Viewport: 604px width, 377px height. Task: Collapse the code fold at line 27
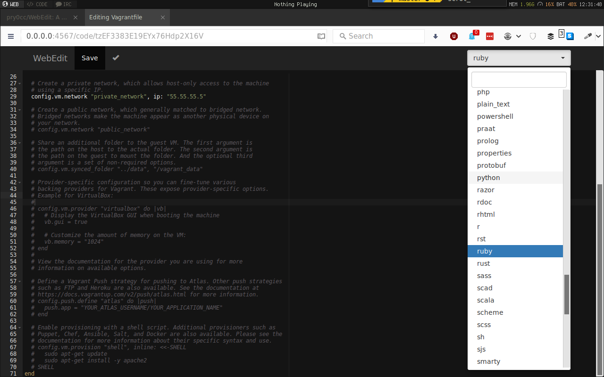[19, 83]
